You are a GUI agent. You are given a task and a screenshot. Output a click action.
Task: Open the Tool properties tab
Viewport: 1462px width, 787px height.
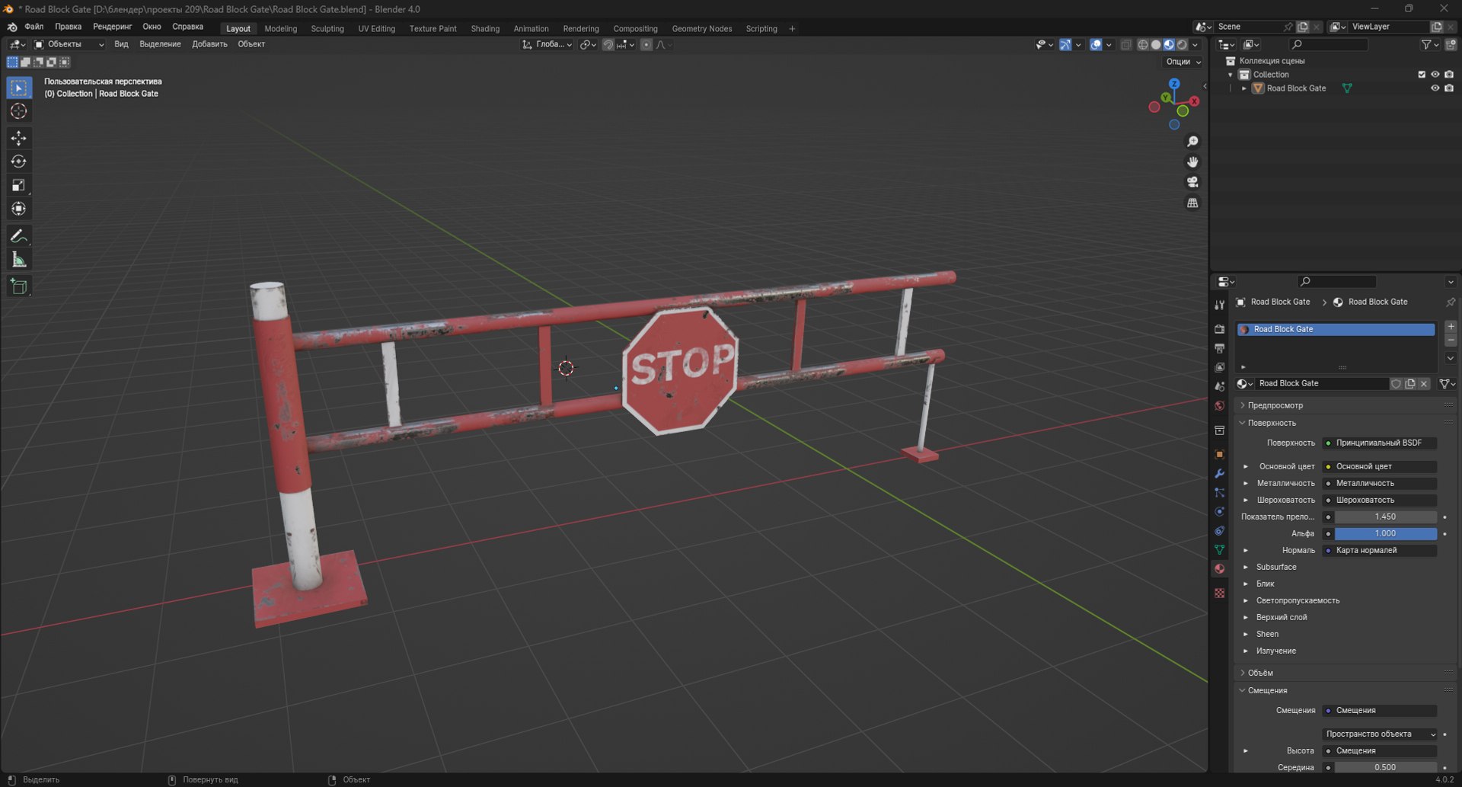click(1220, 305)
